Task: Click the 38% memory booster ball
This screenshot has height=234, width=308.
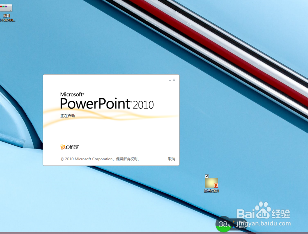Action: coord(224,224)
